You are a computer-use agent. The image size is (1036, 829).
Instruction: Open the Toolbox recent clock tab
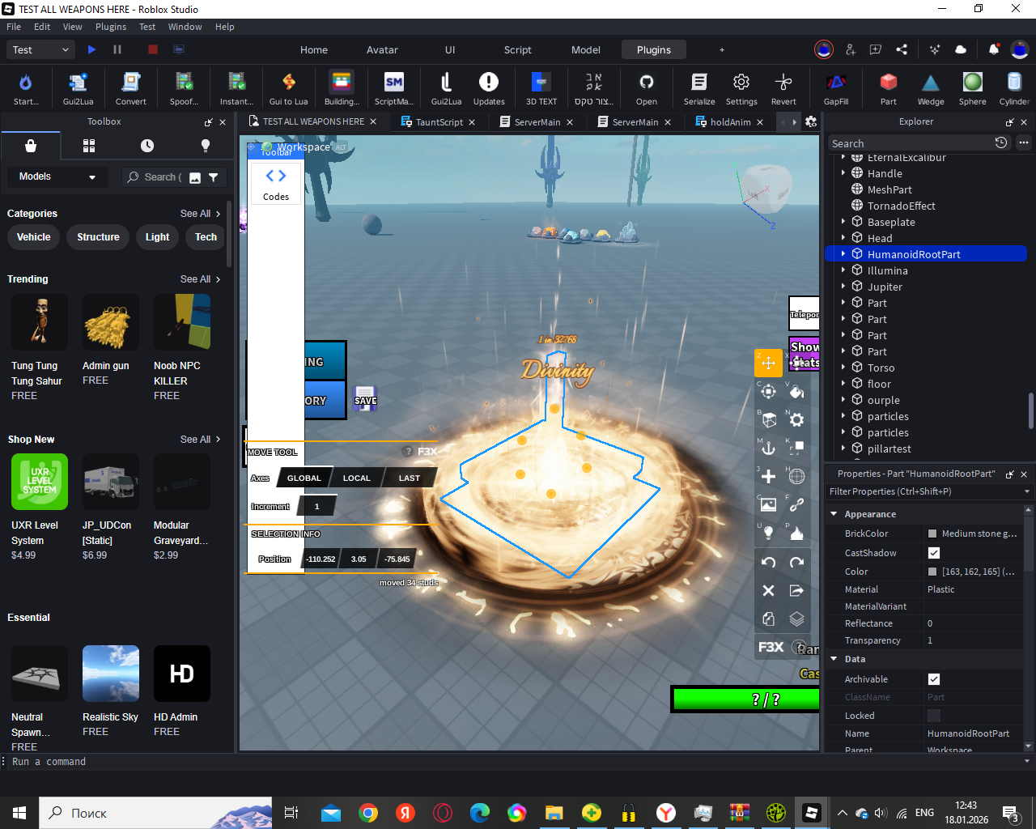point(147,146)
